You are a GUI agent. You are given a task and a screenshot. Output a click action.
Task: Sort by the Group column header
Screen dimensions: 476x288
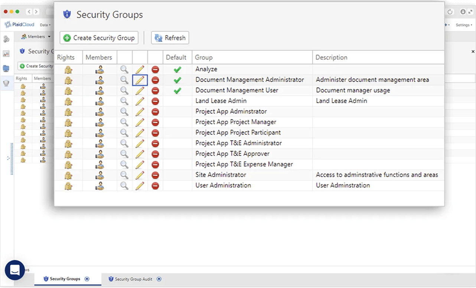(x=252, y=58)
